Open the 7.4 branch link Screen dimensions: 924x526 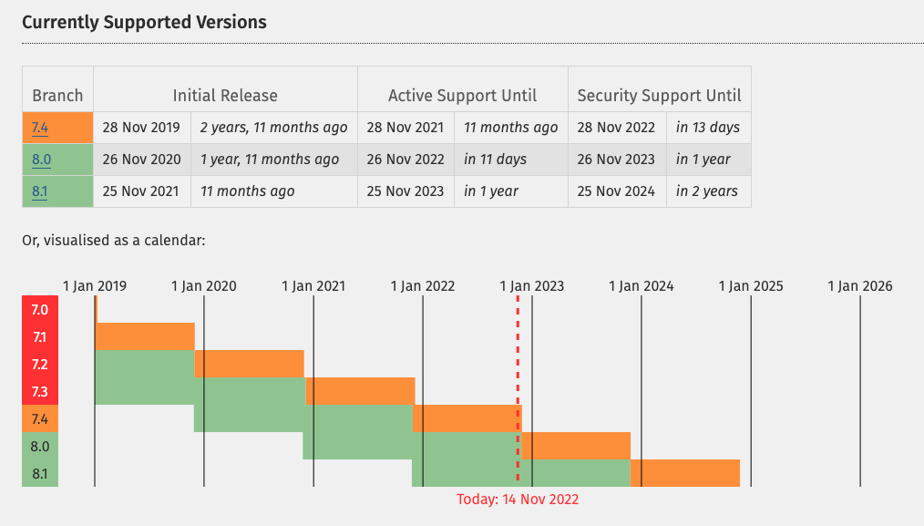pos(40,128)
